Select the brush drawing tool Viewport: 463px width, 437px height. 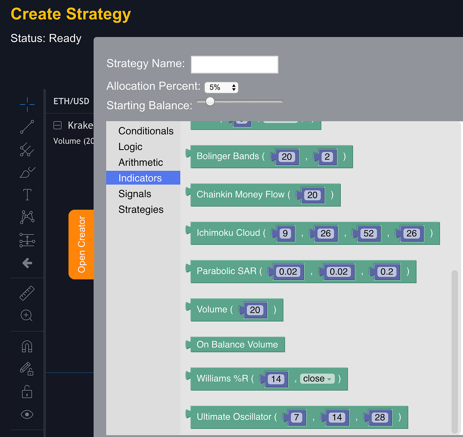pyautogui.click(x=27, y=172)
